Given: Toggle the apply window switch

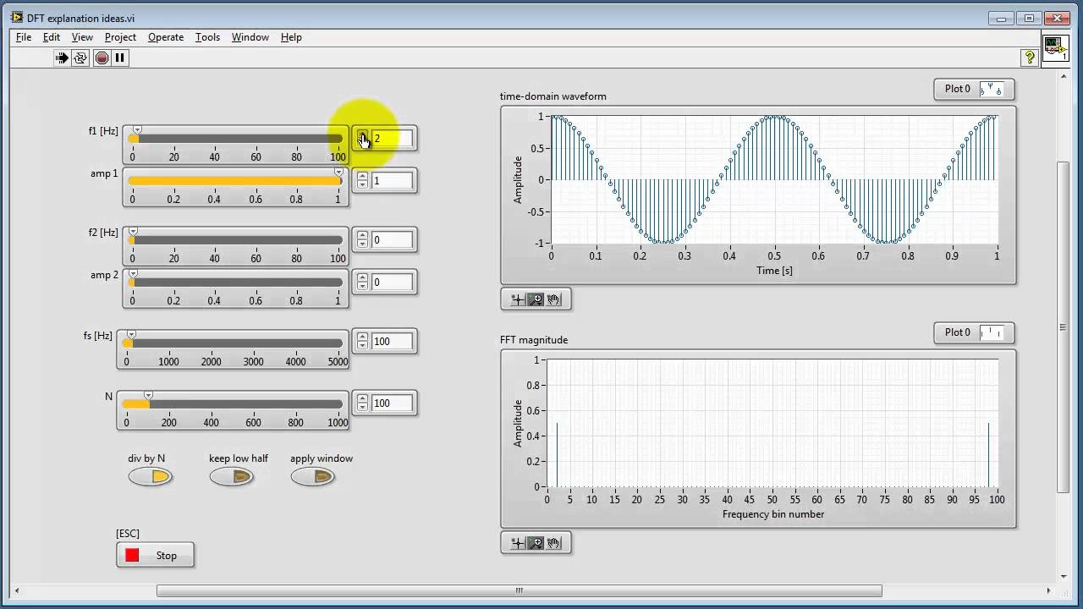Looking at the screenshot, I should (313, 477).
